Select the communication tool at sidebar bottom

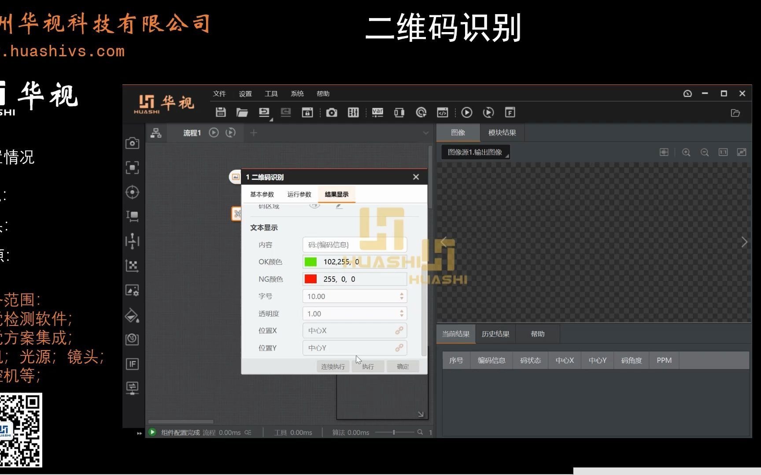tap(132, 388)
